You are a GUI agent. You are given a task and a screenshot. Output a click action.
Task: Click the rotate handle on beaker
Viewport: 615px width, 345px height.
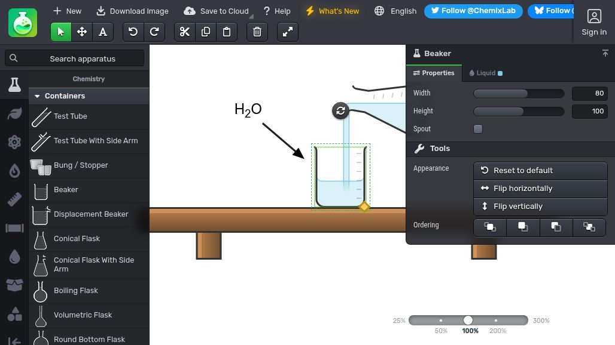click(340, 110)
